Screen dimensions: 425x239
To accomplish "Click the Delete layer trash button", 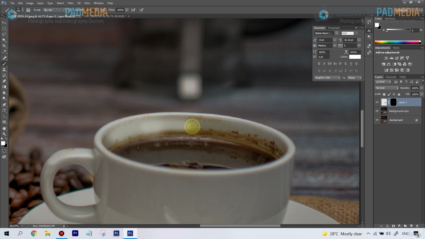I will click(417, 226).
